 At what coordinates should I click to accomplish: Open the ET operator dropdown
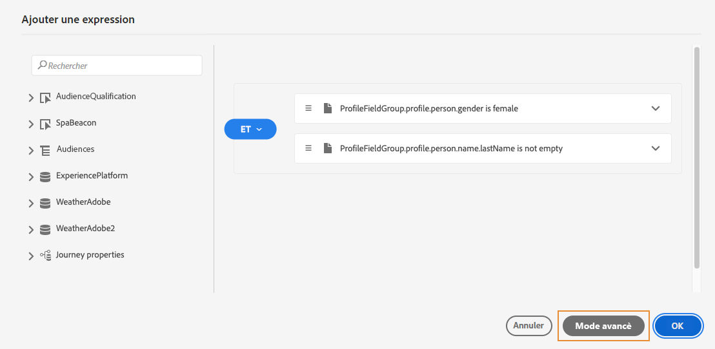(250, 129)
